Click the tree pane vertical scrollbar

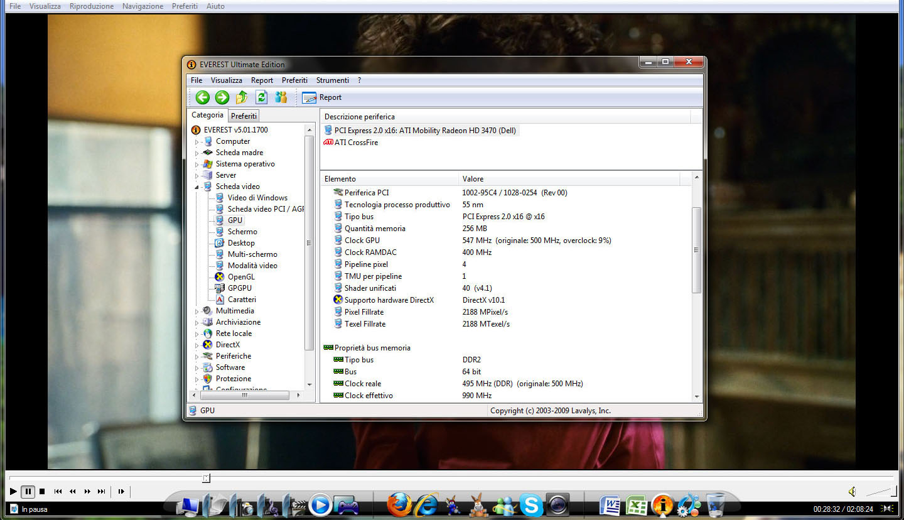pos(309,242)
